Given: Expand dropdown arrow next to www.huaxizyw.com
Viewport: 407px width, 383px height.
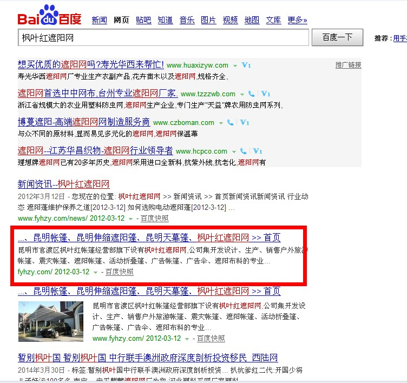Looking at the screenshot, I should pos(235,66).
